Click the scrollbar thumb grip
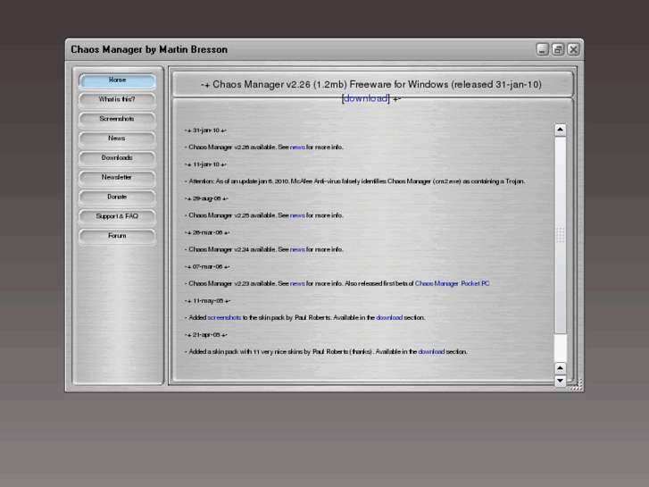The height and width of the screenshot is (487, 649). point(560,235)
